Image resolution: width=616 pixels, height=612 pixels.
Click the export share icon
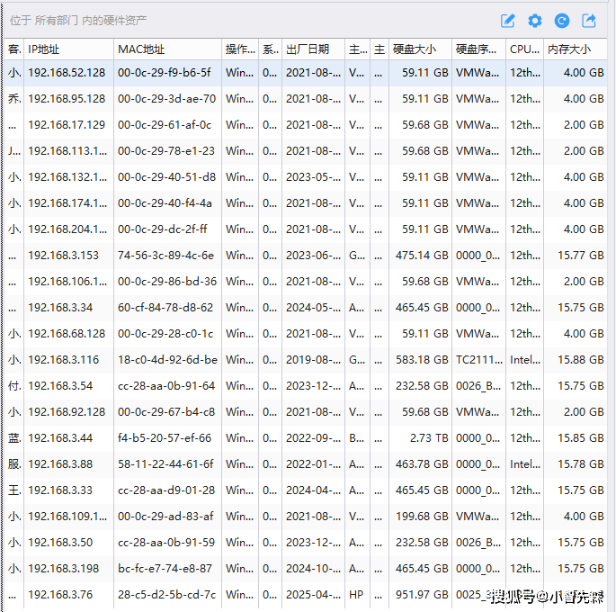589,21
